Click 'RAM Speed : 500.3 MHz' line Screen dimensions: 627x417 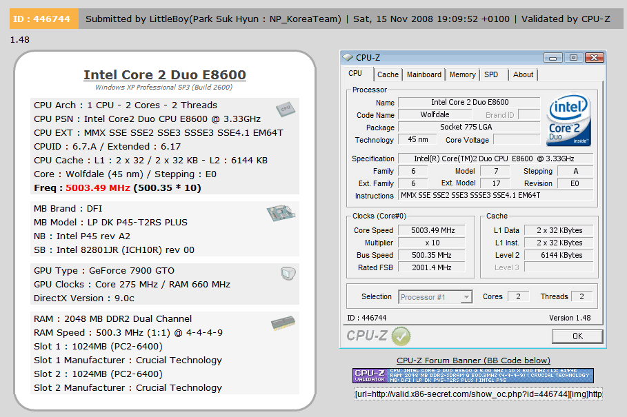pos(128,333)
